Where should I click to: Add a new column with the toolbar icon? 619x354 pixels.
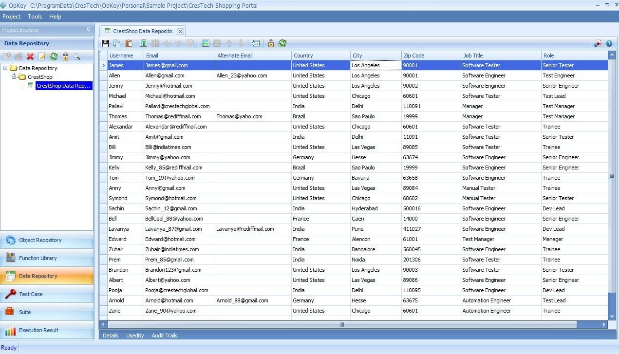[143, 43]
